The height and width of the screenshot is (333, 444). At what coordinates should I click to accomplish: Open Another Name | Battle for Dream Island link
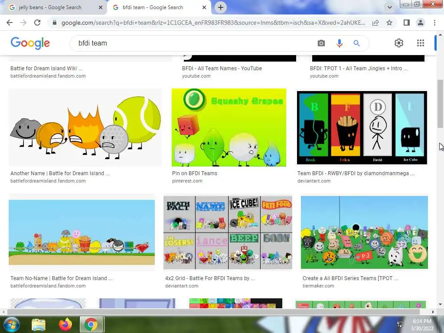point(60,173)
